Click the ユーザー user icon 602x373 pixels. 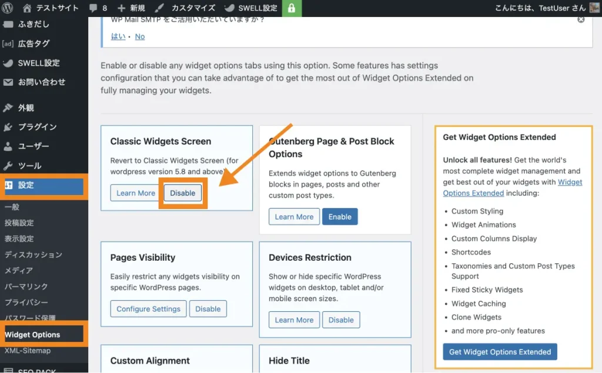point(8,146)
